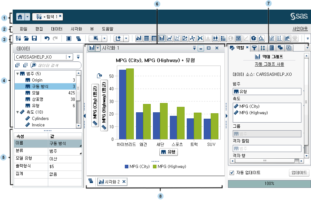311x200 pixels.
Task: Click the 자동 그래프 사용 link
Action: [x=269, y=64]
